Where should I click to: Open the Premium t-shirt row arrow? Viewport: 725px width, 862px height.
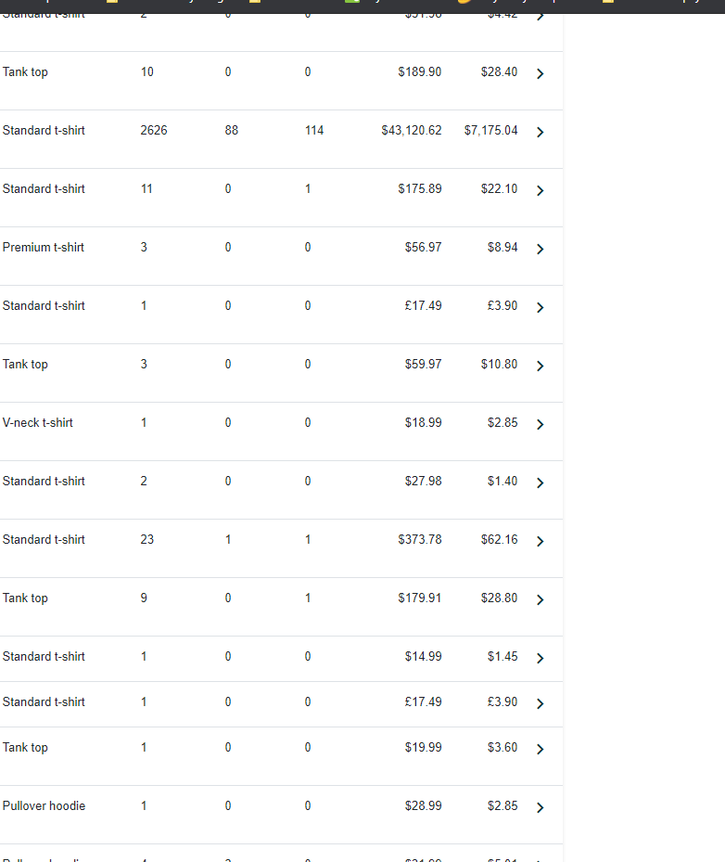(x=540, y=249)
